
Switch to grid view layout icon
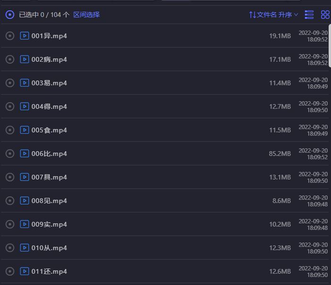point(325,15)
